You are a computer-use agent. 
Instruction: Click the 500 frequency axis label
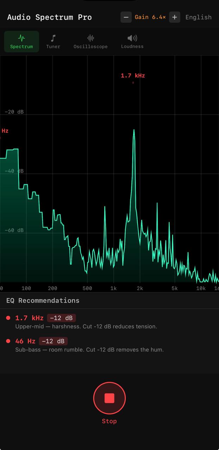[87, 288]
